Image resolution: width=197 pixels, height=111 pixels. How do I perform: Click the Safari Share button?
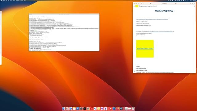[191, 3]
